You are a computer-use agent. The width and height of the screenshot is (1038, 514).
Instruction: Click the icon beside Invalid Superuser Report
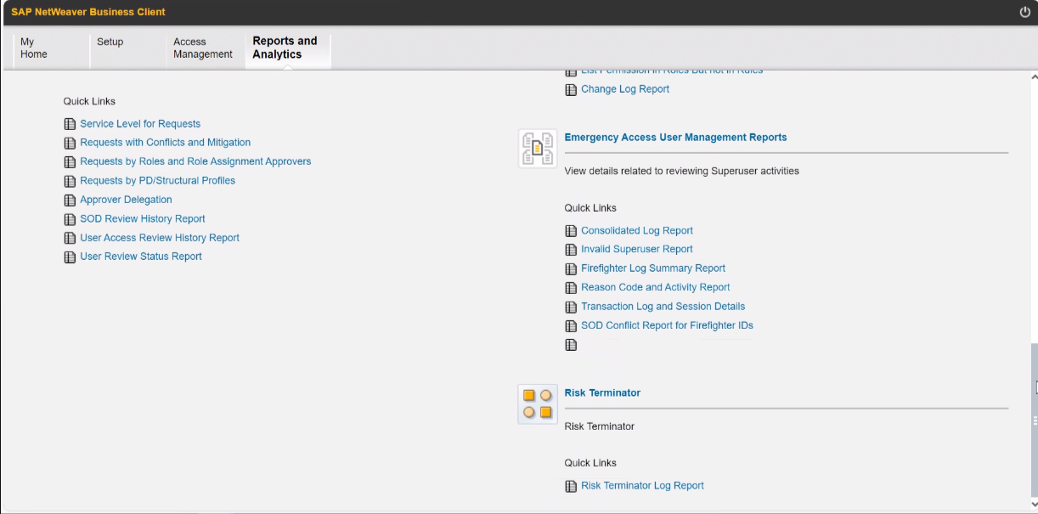[571, 250]
